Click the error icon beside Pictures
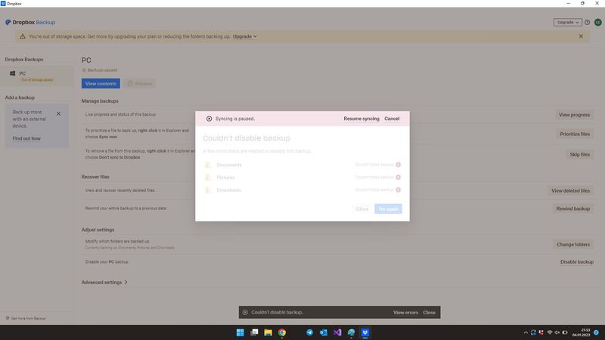 coord(399,178)
